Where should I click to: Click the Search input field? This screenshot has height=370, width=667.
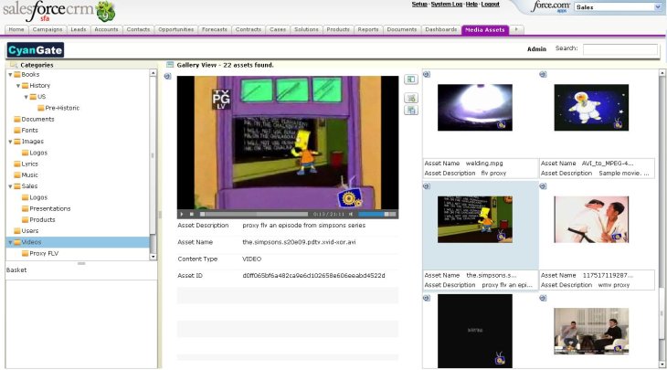point(620,49)
